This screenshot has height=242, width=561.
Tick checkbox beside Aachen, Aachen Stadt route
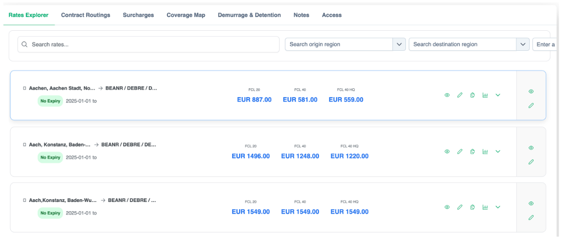(x=24, y=89)
